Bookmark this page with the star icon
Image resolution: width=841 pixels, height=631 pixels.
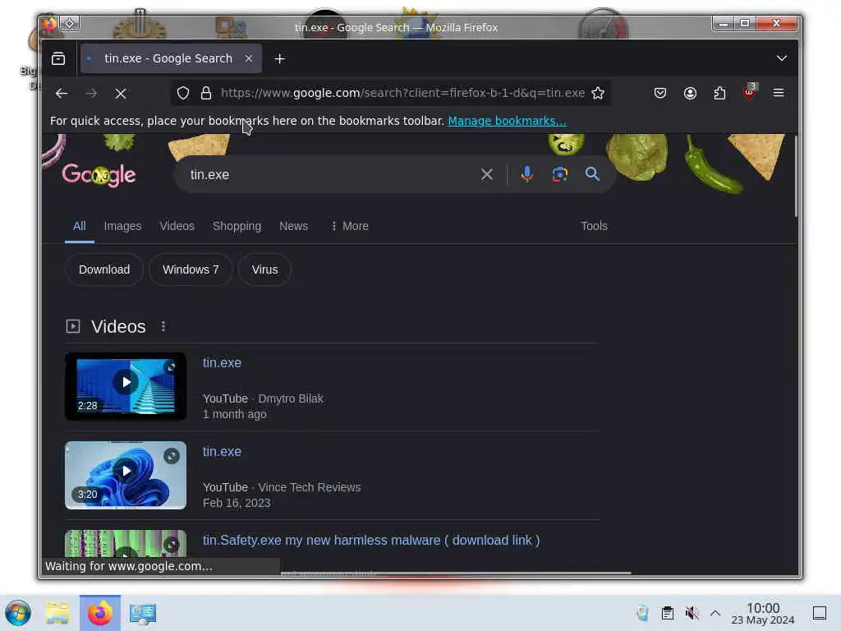[598, 94]
